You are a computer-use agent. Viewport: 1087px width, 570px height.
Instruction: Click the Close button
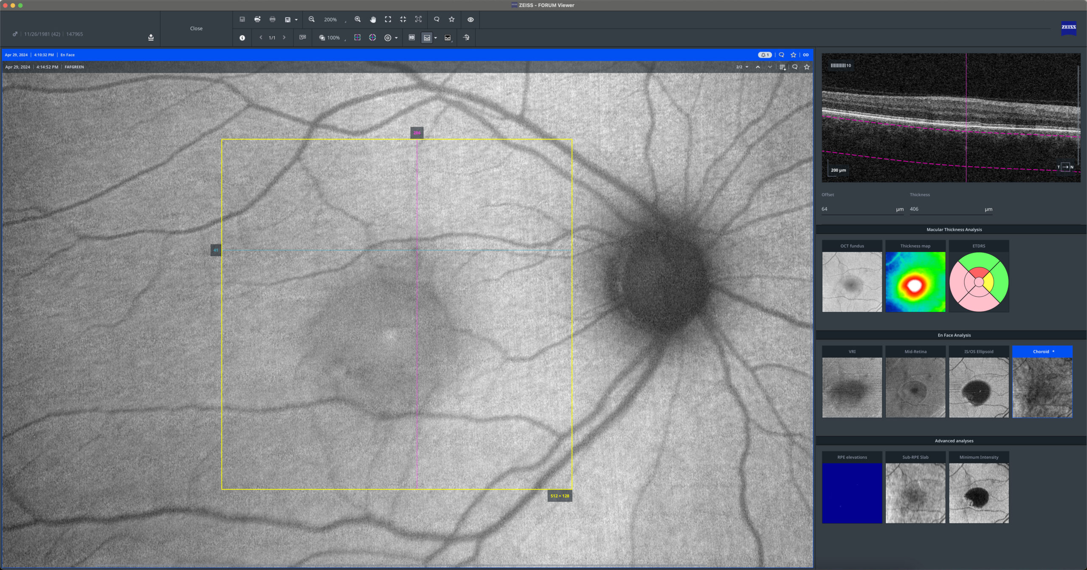(x=196, y=28)
